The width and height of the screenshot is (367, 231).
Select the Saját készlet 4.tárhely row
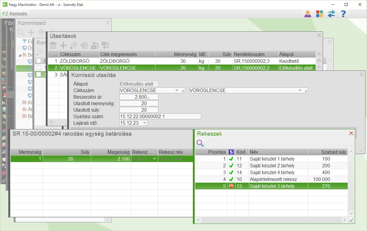point(271,172)
